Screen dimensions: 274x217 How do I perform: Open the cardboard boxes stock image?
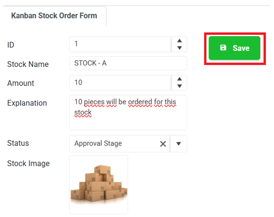pyautogui.click(x=99, y=185)
